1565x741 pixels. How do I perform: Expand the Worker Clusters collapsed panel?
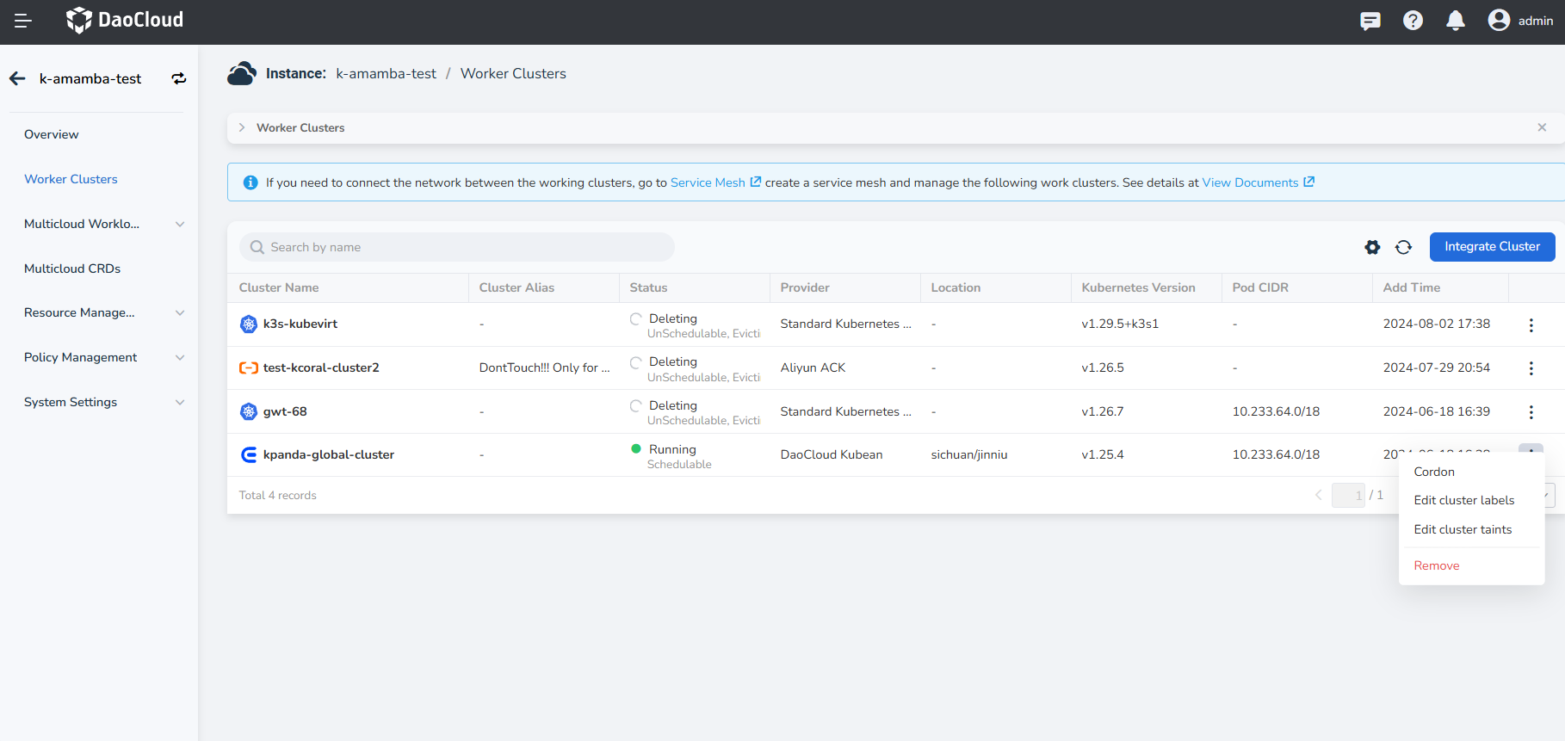[242, 127]
